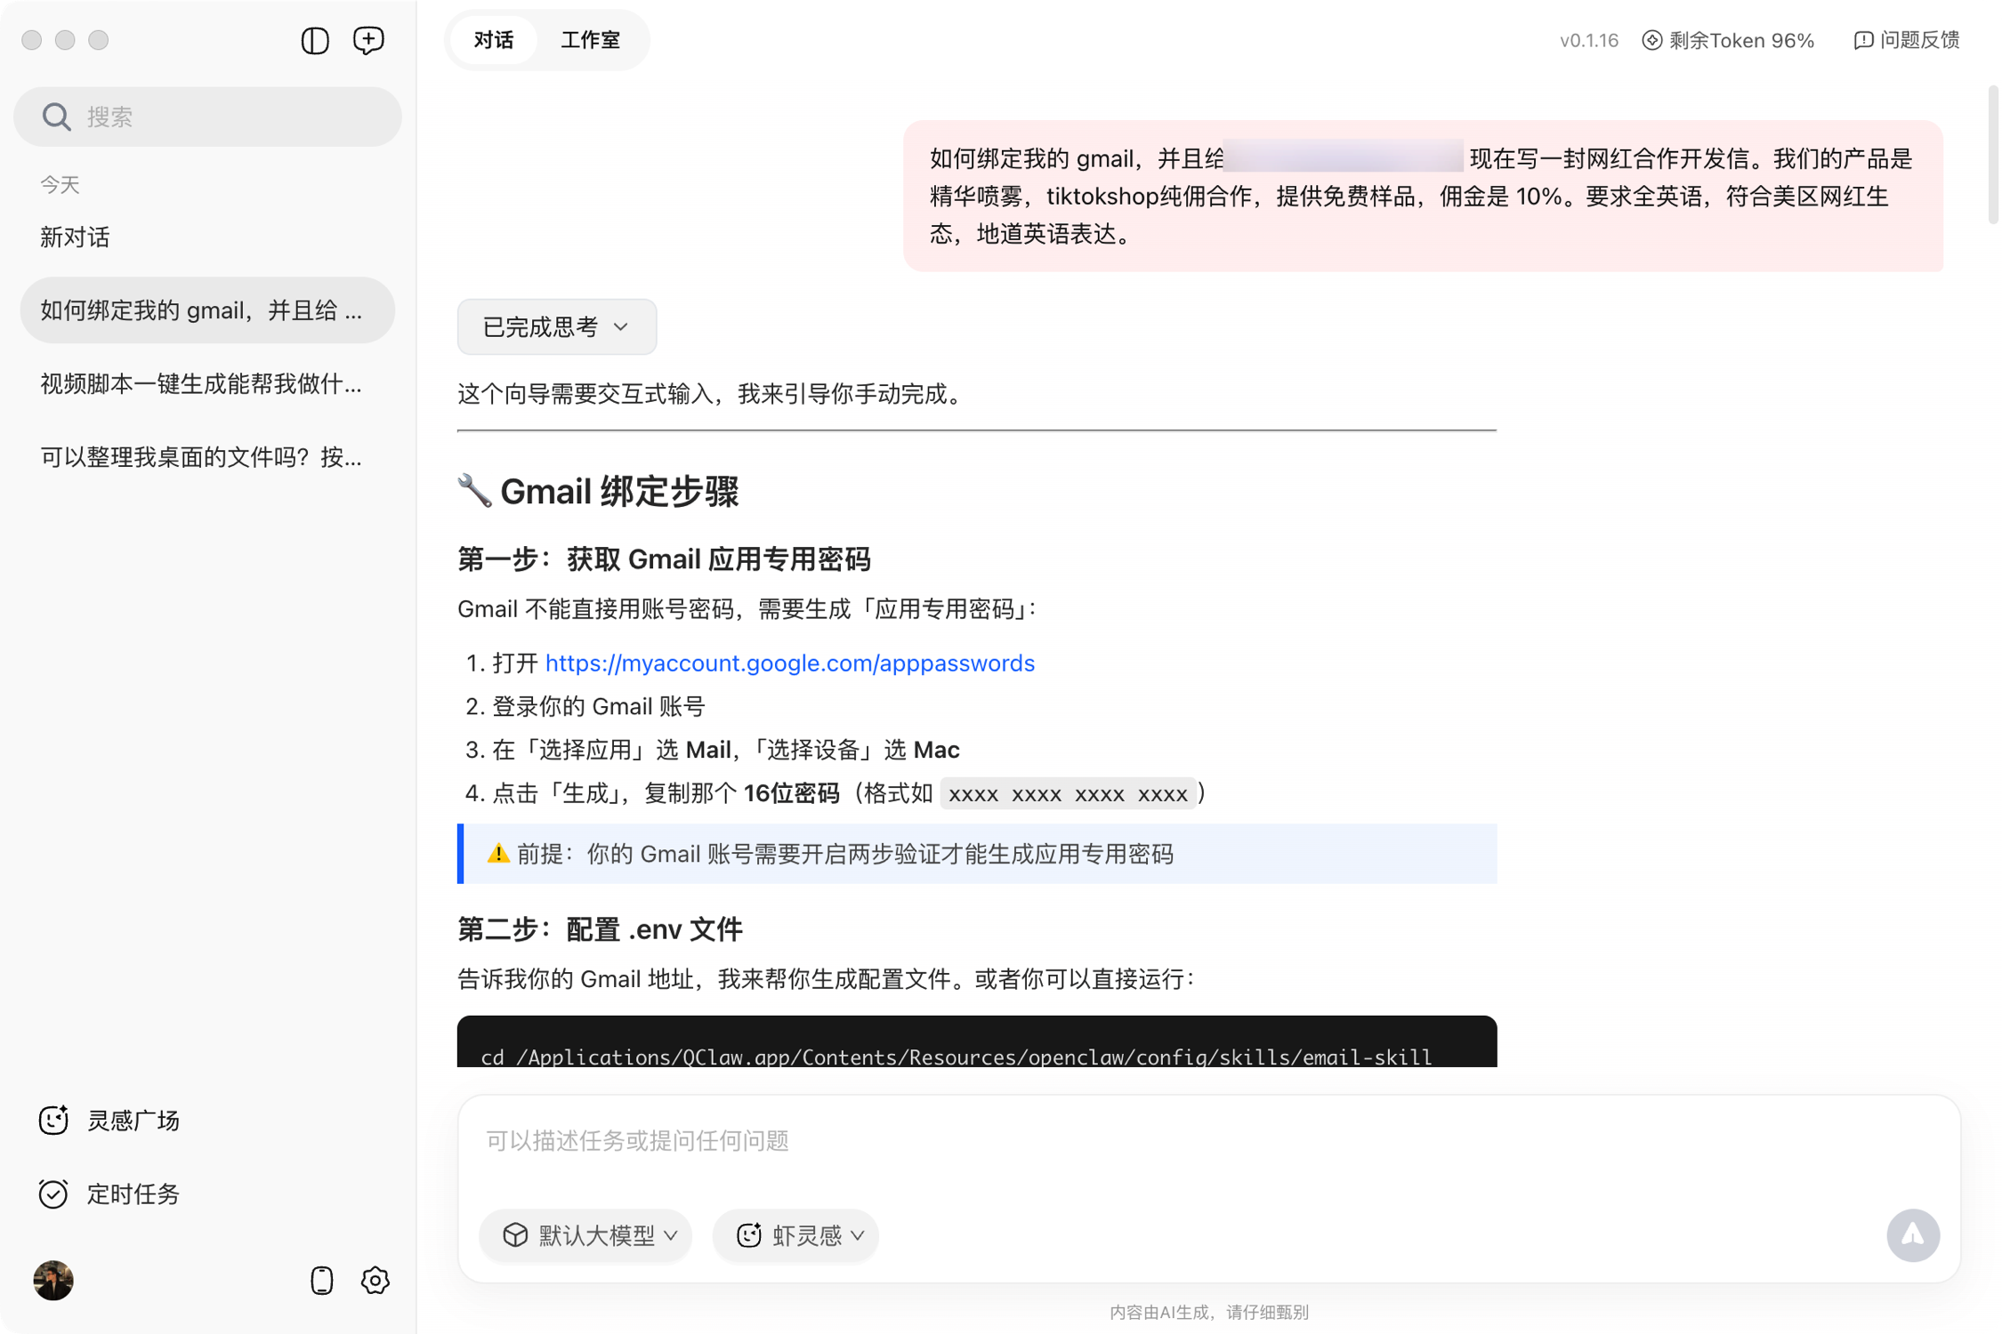The height and width of the screenshot is (1334, 2002).
Task: Switch to the 工作室 tab
Action: click(x=590, y=40)
